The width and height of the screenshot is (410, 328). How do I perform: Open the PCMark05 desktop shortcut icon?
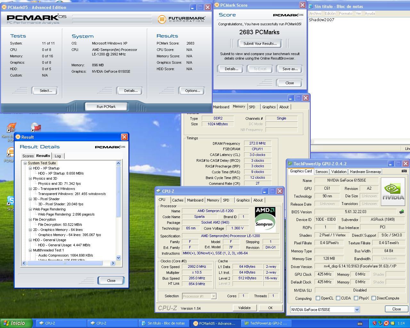[x=11, y=152]
